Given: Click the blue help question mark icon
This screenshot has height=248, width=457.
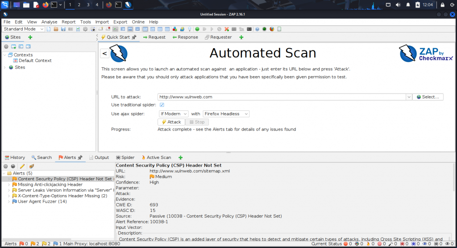Looking at the screenshot, I should coord(257,29).
